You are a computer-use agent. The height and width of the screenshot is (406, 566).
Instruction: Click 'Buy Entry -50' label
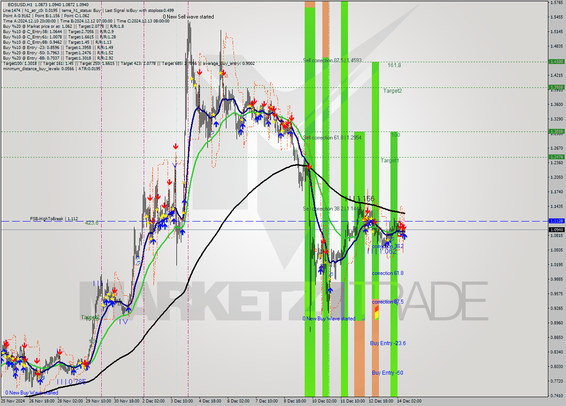[x=387, y=373]
